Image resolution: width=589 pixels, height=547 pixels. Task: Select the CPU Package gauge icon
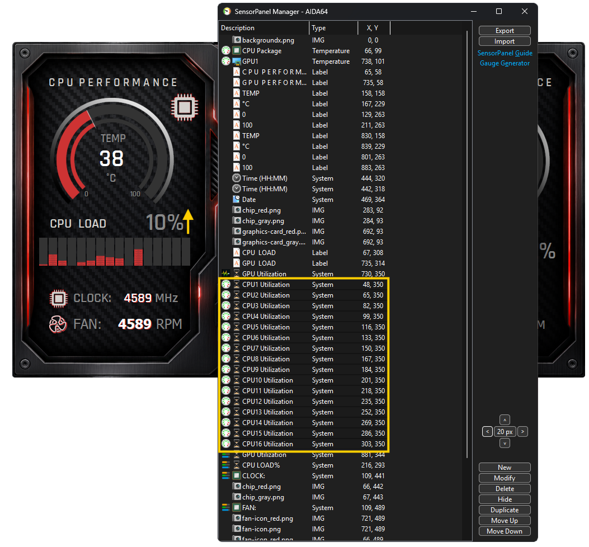[226, 50]
